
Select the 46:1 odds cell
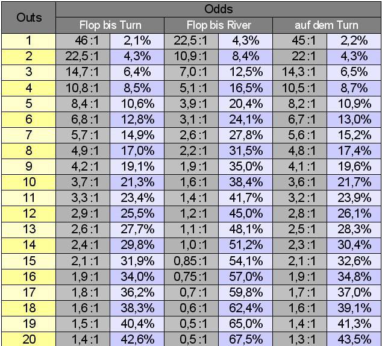84,41
